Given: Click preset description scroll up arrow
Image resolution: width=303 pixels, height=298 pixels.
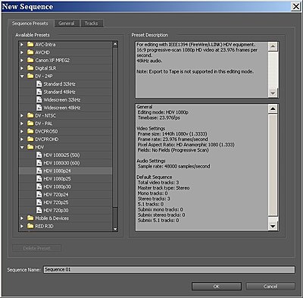Looking at the screenshot, I should (x=273, y=46).
